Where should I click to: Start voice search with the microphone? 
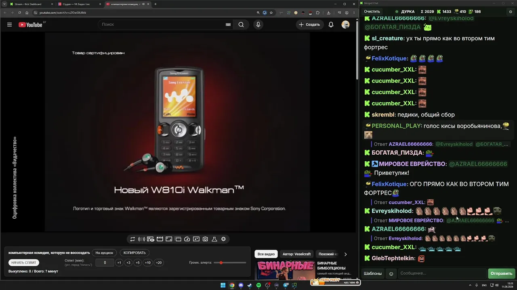(258, 25)
